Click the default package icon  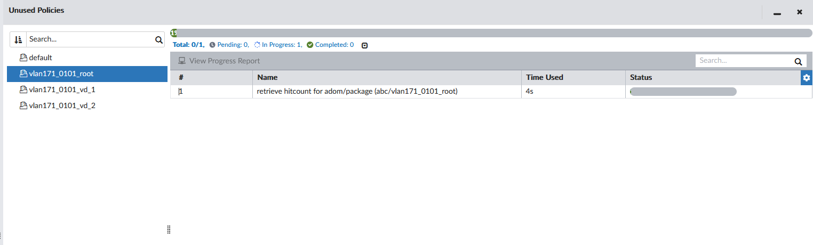23,58
